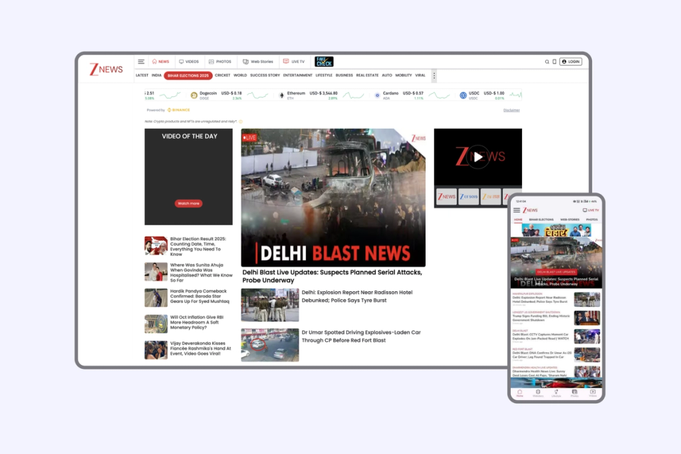Select the CRICKET category

tap(222, 76)
